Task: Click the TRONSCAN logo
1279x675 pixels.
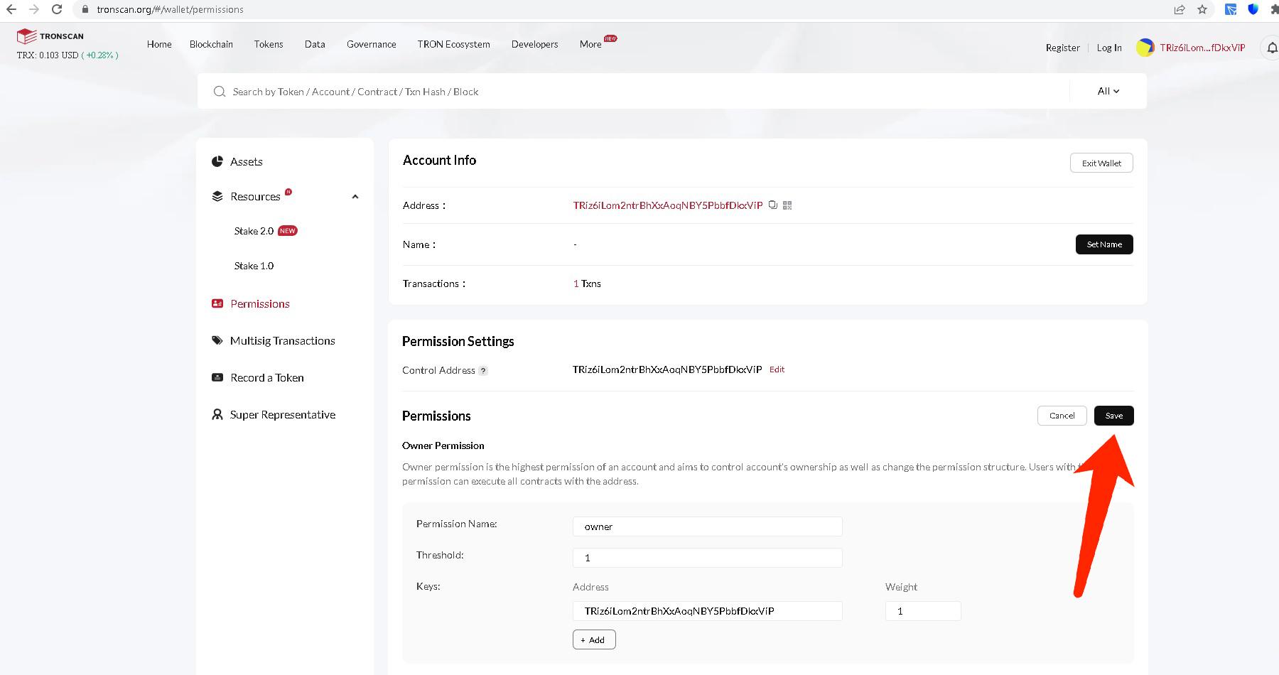Action: click(50, 36)
